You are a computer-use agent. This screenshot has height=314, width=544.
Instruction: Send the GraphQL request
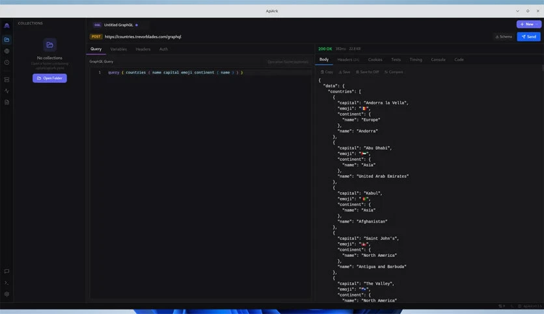click(529, 37)
